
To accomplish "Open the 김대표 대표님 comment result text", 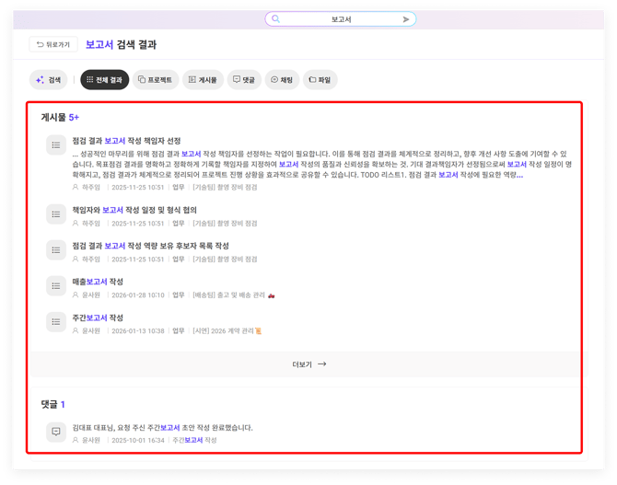I will [x=162, y=428].
